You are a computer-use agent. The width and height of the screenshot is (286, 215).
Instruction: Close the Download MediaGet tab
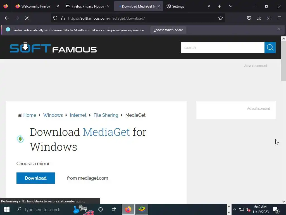point(159,6)
